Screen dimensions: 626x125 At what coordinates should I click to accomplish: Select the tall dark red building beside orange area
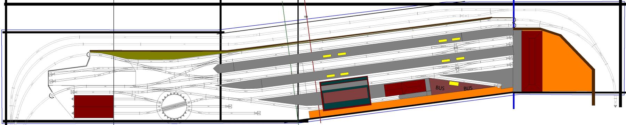(532, 61)
